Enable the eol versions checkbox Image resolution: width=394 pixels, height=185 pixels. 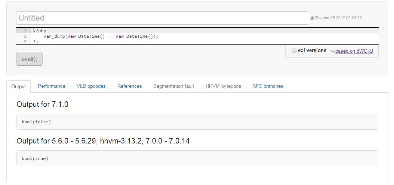294,51
